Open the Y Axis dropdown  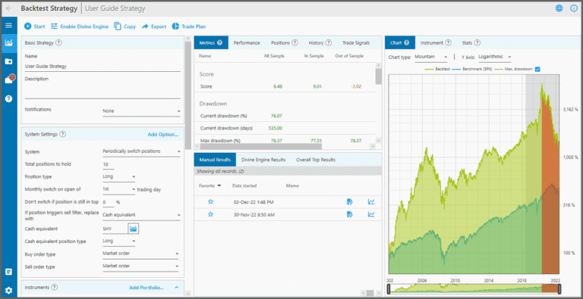[494, 57]
